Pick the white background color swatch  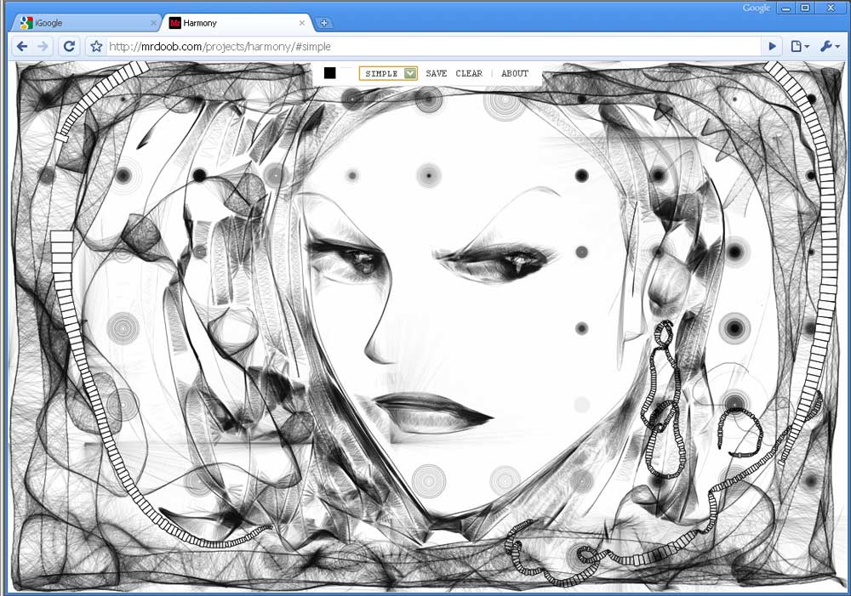[x=346, y=74]
